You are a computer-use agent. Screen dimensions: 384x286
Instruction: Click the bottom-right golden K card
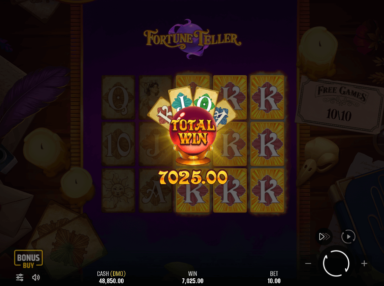tap(267, 190)
